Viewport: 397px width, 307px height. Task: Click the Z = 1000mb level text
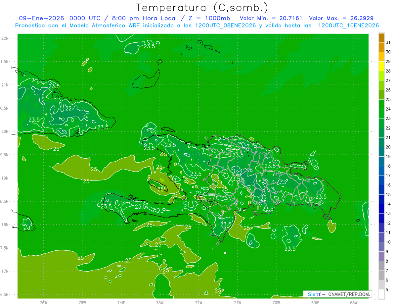click(x=208, y=18)
